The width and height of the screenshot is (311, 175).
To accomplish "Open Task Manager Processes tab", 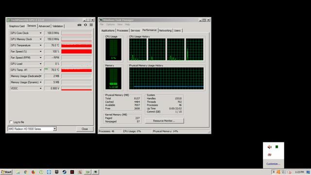I will 122,31.
